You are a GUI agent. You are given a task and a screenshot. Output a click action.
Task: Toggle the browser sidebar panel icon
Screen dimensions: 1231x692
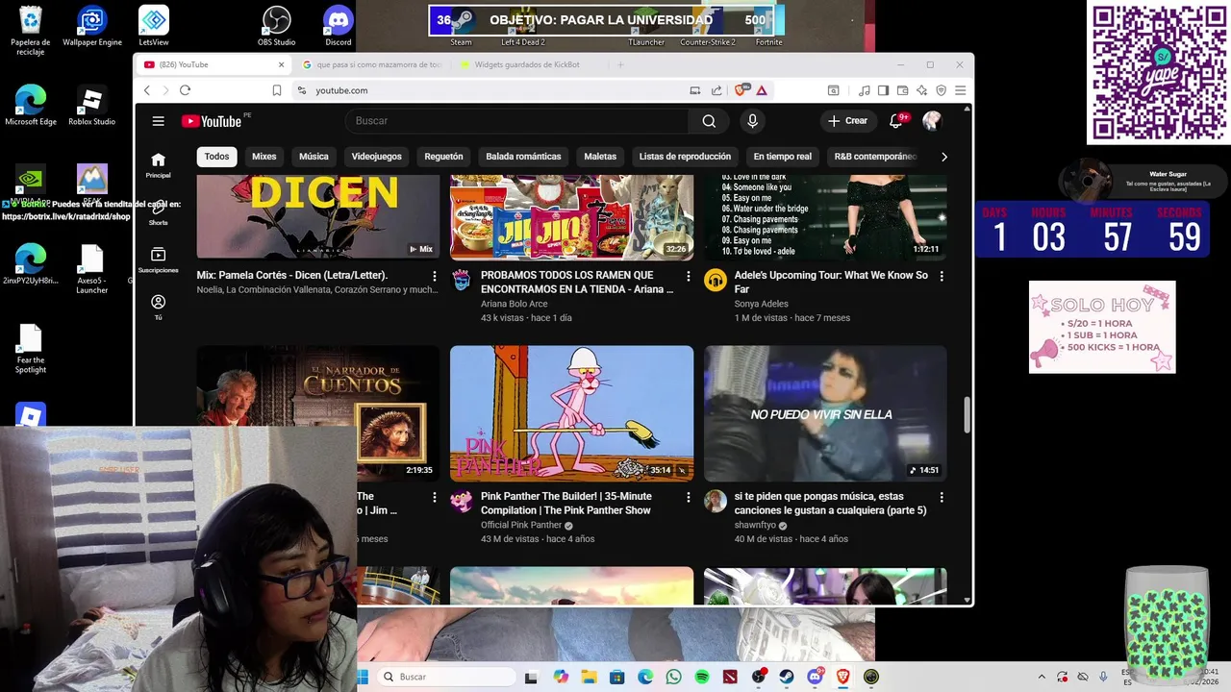click(883, 90)
